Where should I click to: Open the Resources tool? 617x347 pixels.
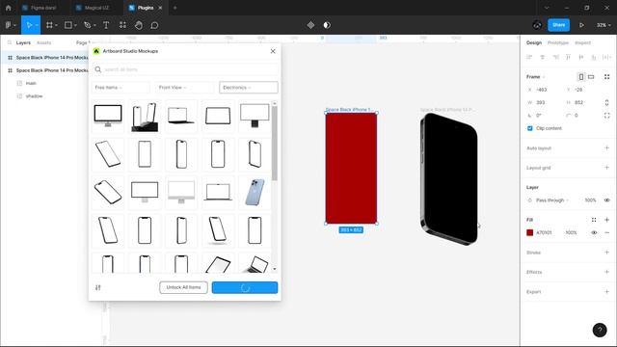pyautogui.click(x=122, y=25)
